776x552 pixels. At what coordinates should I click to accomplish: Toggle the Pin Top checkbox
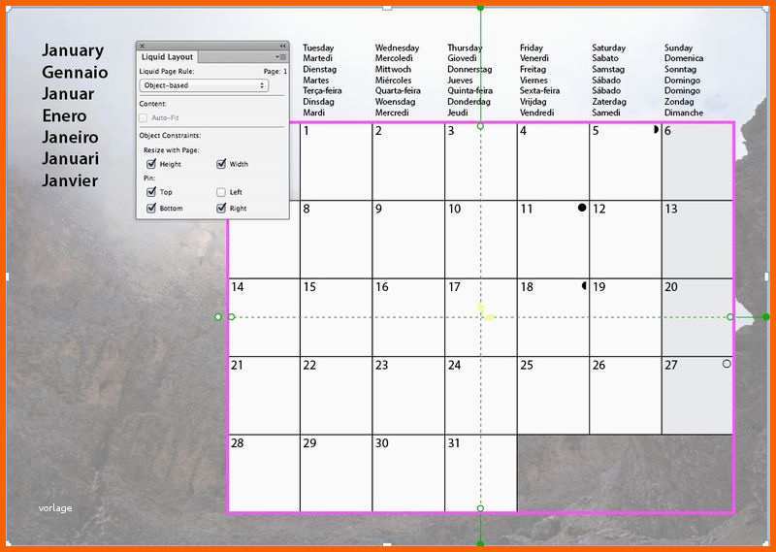(151, 191)
